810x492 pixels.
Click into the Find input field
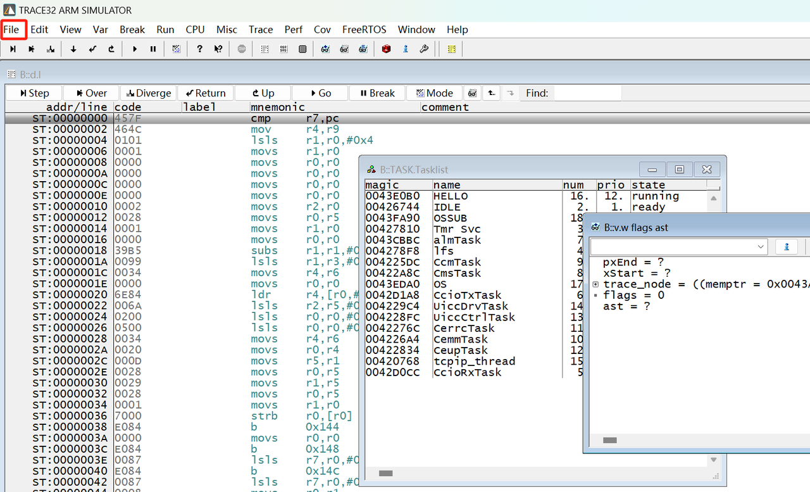point(587,93)
